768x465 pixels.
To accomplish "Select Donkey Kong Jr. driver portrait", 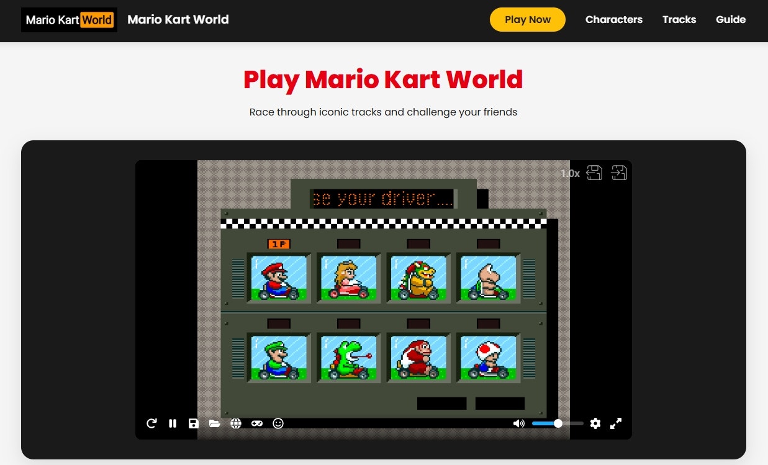I will [x=418, y=358].
